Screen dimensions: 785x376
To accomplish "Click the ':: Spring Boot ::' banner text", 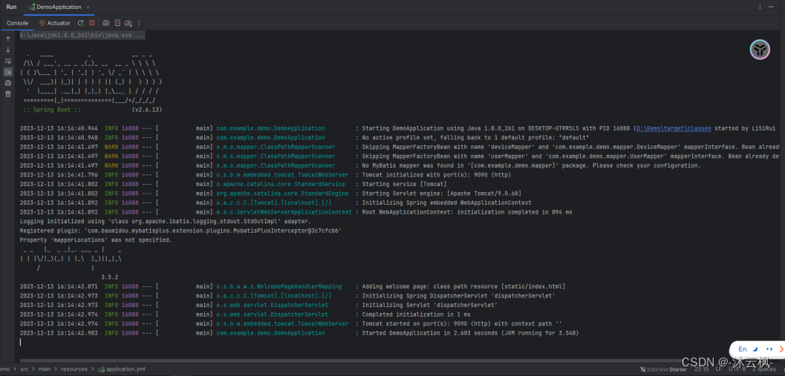I will click(x=51, y=110).
